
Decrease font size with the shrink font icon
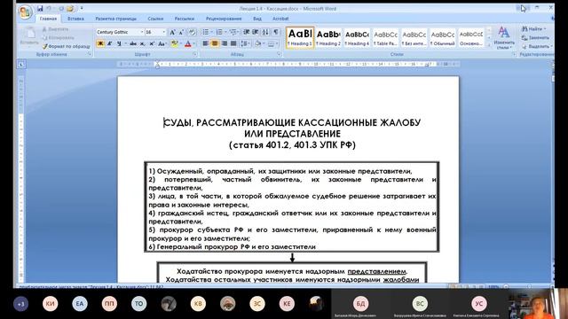181,32
